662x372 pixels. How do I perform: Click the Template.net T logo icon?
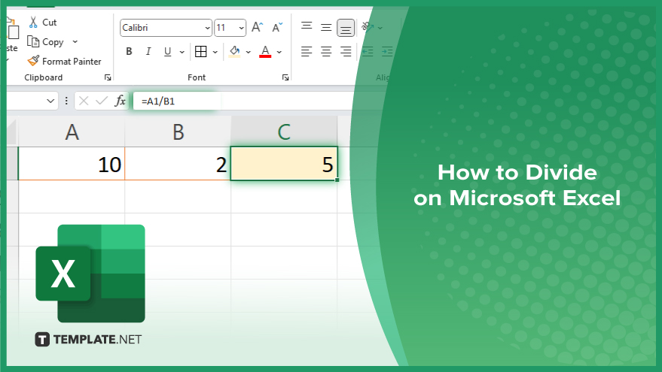click(x=42, y=340)
